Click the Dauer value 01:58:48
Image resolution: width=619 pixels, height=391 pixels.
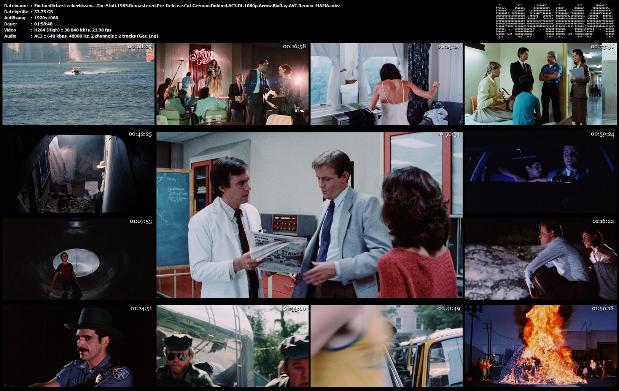(x=43, y=24)
